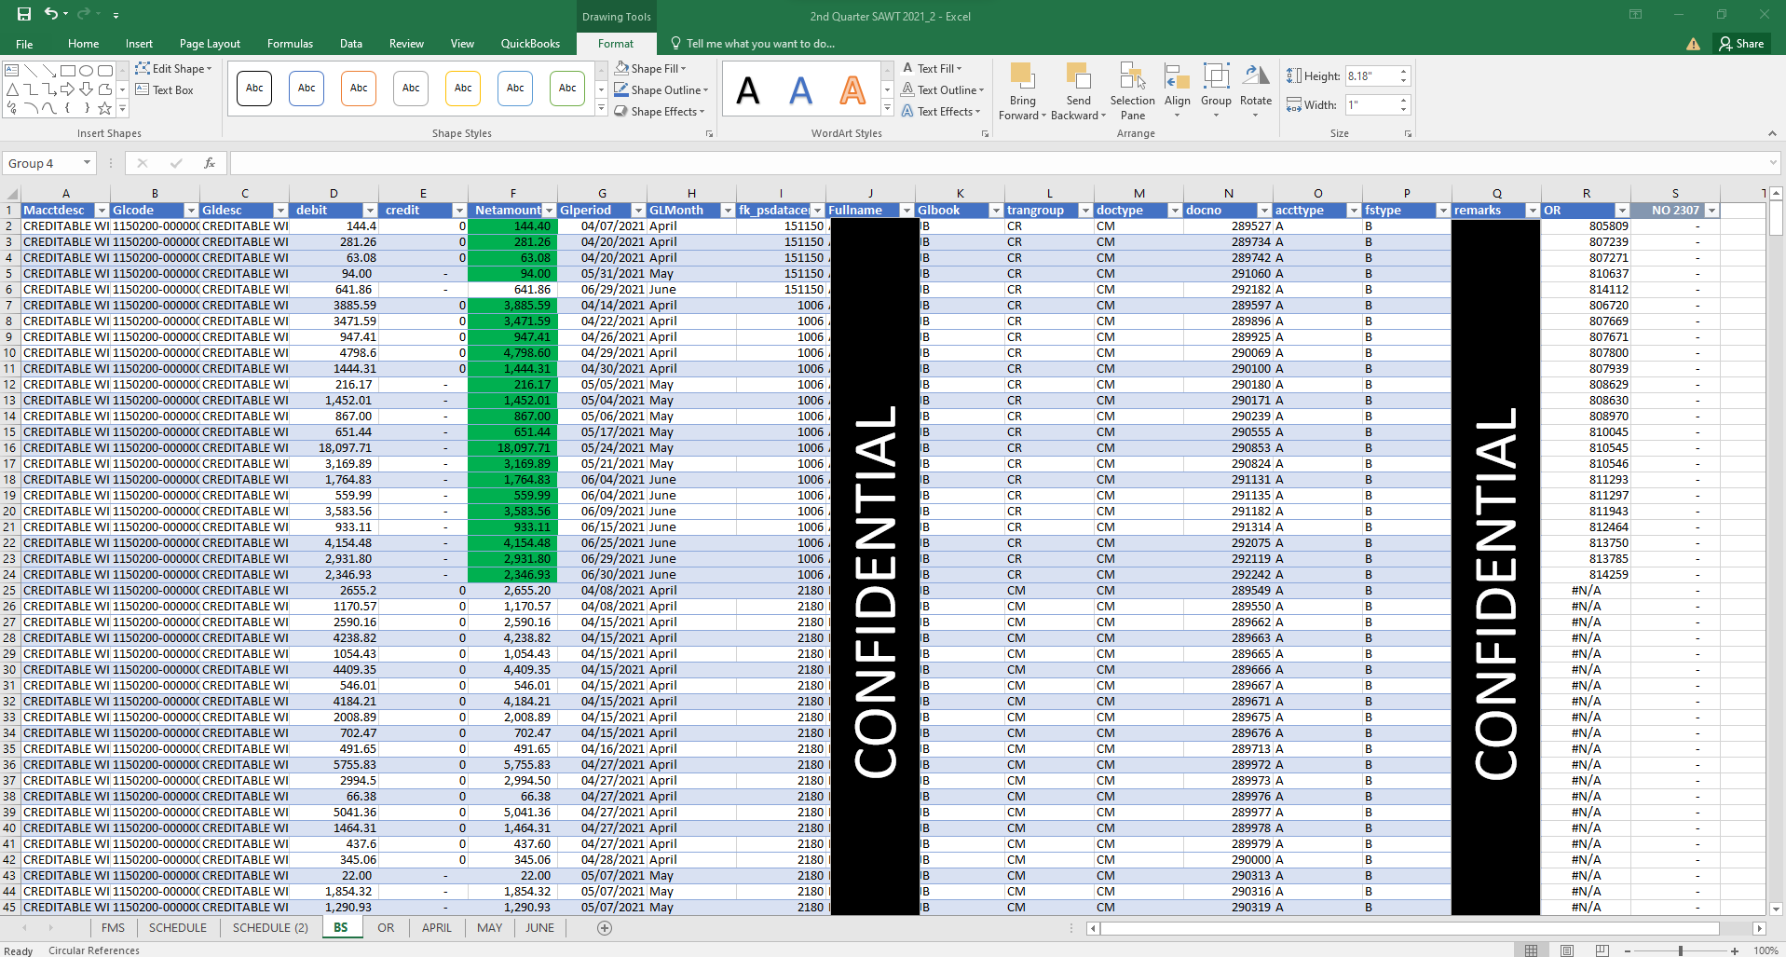Open the Rotate objects menu
The image size is (1786, 957).
(x=1256, y=91)
